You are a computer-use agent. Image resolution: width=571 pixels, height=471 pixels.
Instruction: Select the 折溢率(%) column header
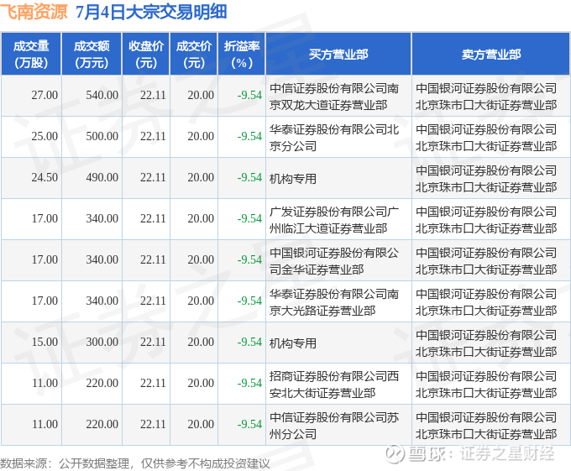pos(242,55)
